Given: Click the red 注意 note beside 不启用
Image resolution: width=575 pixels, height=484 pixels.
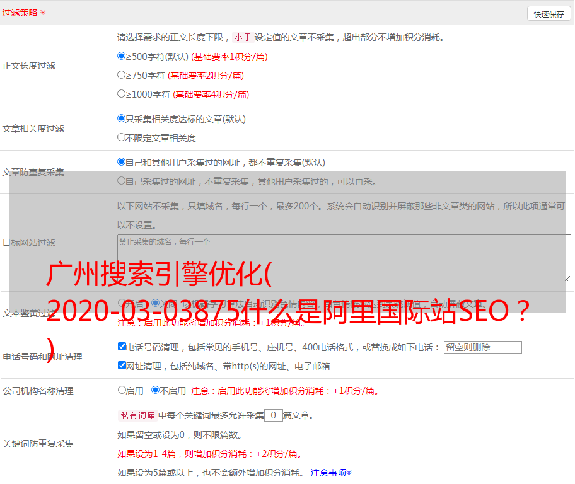Looking at the screenshot, I should [x=285, y=391].
